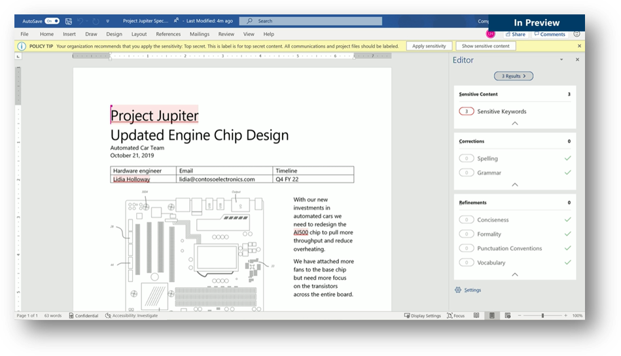Click inside the Search box
Image resolution: width=621 pixels, height=356 pixels.
coord(310,21)
